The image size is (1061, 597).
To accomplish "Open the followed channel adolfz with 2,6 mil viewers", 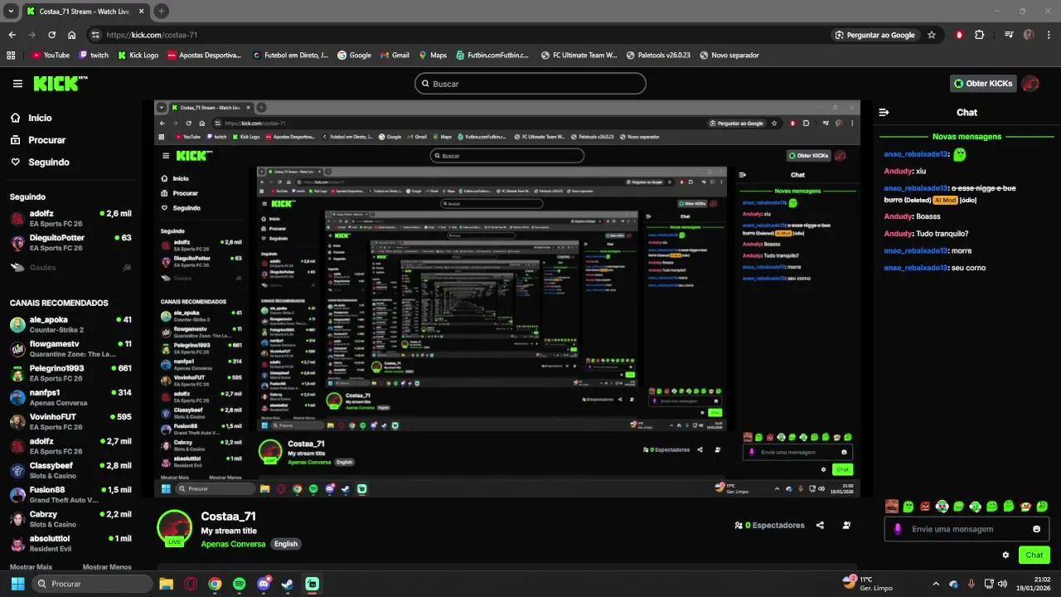I will [70, 218].
